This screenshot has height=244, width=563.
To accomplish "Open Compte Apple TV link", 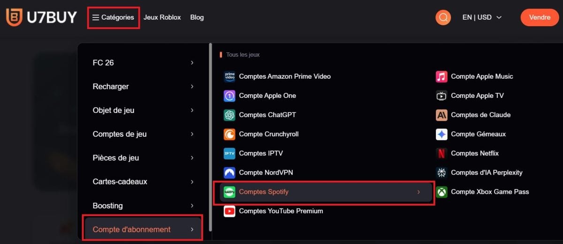I will click(477, 96).
